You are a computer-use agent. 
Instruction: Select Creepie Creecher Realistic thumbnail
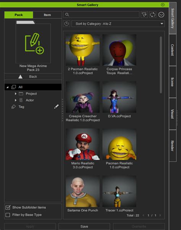tap(83, 97)
